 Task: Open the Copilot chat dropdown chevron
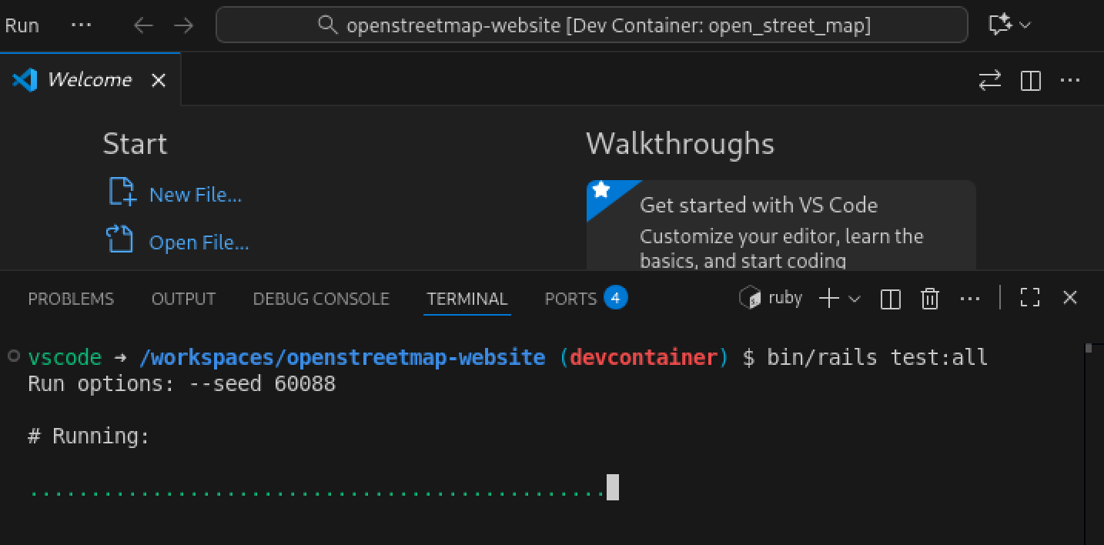pyautogui.click(x=1025, y=25)
